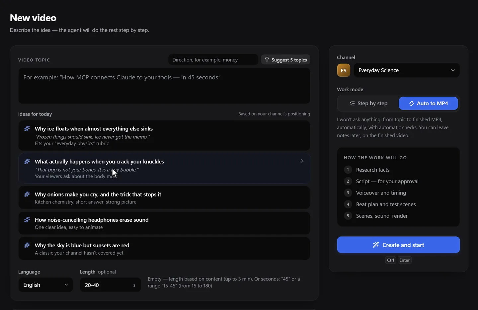This screenshot has height=310, width=478.
Task: Click the Enter keyboard shortcut hint
Action: [x=405, y=260]
